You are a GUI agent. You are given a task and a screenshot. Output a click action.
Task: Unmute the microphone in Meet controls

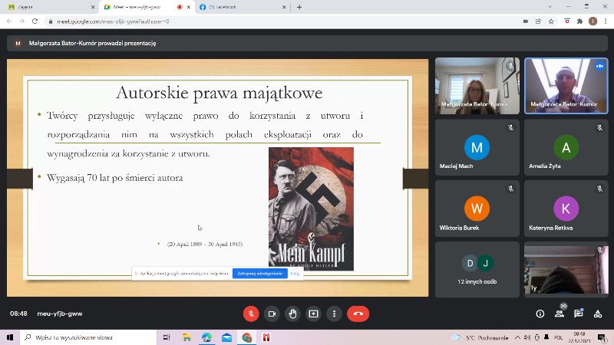251,314
